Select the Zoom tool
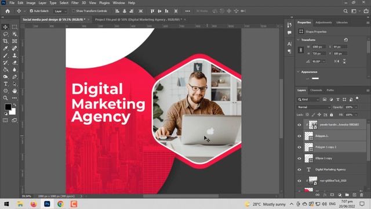371x209 pixels. click(5, 98)
